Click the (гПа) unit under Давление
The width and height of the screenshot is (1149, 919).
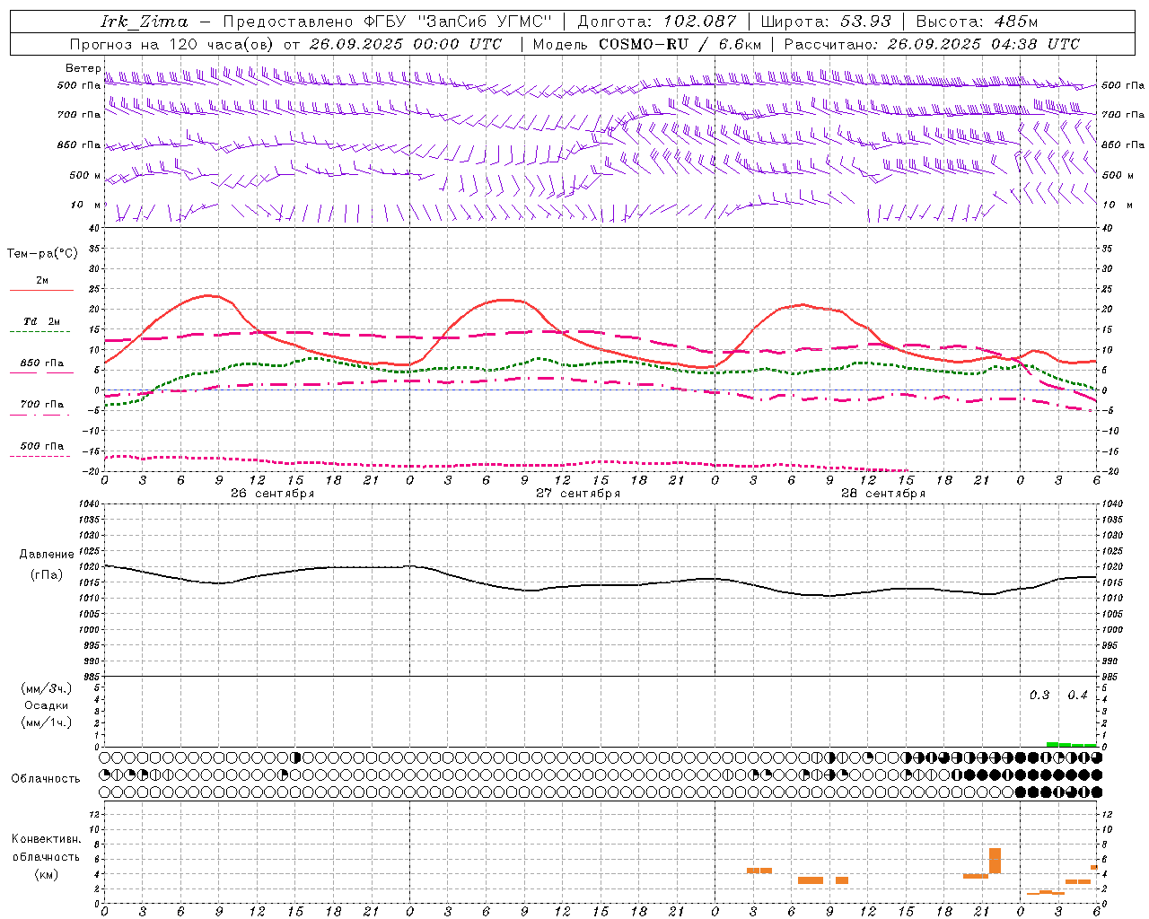tap(47, 575)
